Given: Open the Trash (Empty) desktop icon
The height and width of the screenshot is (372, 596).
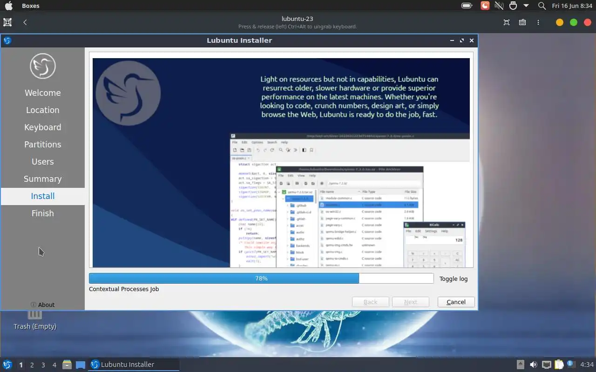Looking at the screenshot, I should (35, 321).
